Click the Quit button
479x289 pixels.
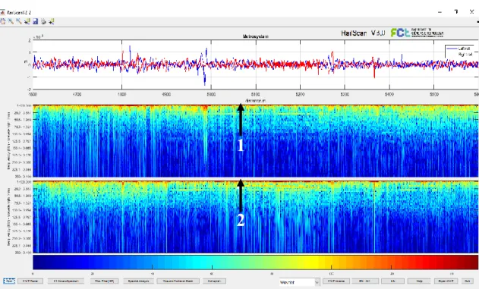(467, 281)
